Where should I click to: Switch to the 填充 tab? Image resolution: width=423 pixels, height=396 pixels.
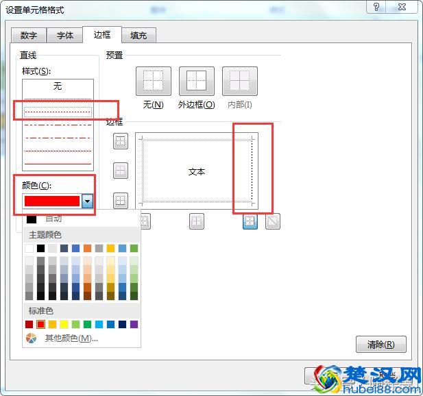tap(138, 36)
